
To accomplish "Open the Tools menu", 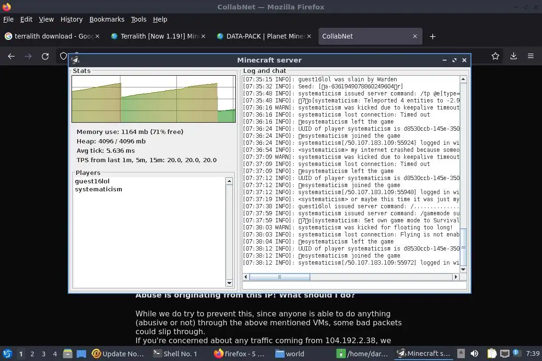I will click(x=139, y=19).
